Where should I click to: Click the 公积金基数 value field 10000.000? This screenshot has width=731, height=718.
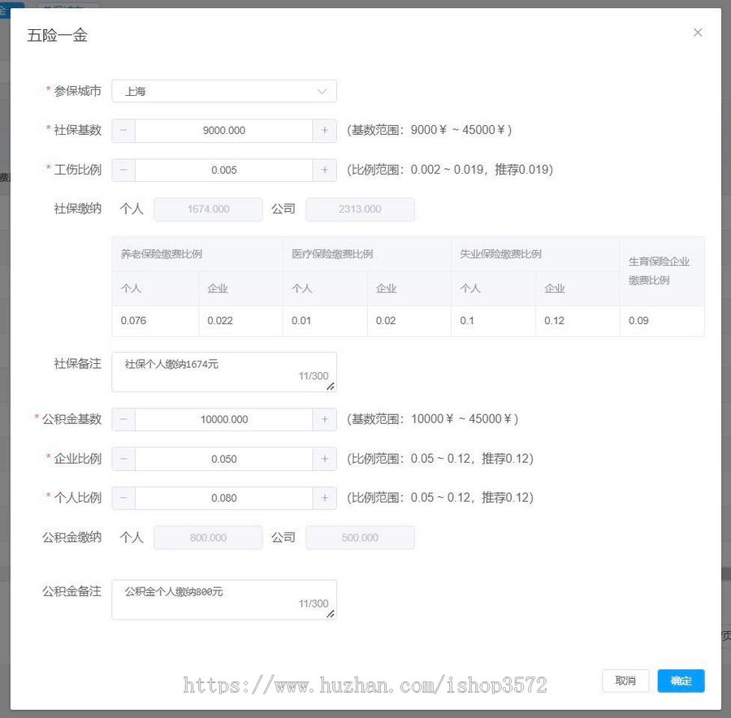pos(224,420)
